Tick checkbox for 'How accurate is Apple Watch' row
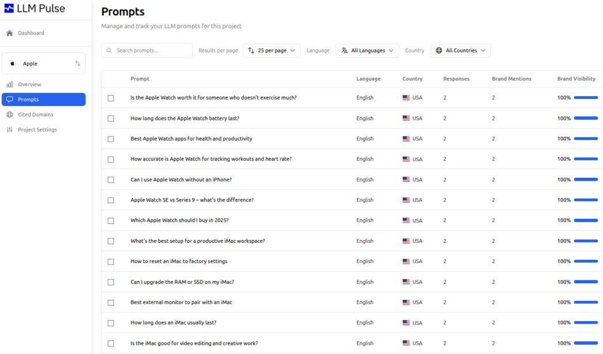Screen dimensions: 603x354 (x=111, y=159)
